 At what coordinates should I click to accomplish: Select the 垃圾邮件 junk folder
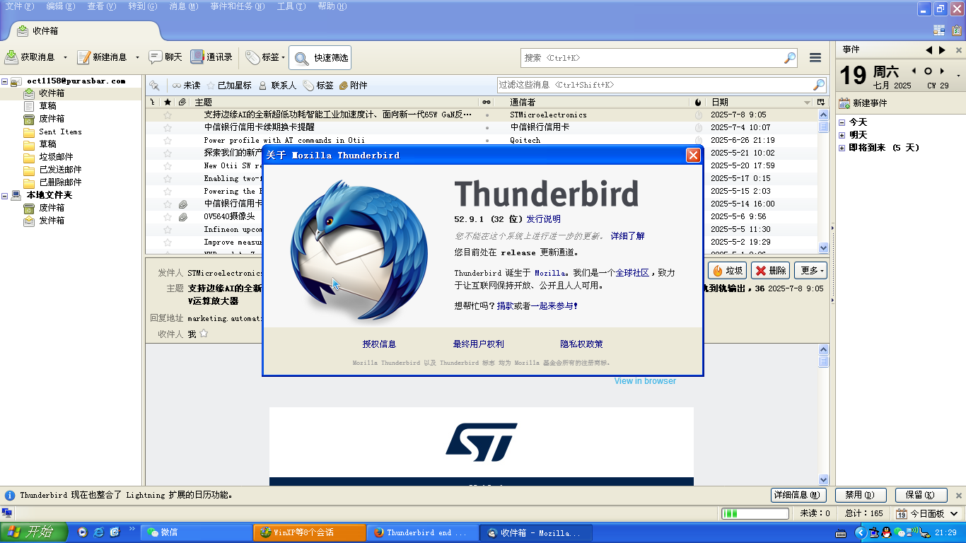pyautogui.click(x=56, y=157)
